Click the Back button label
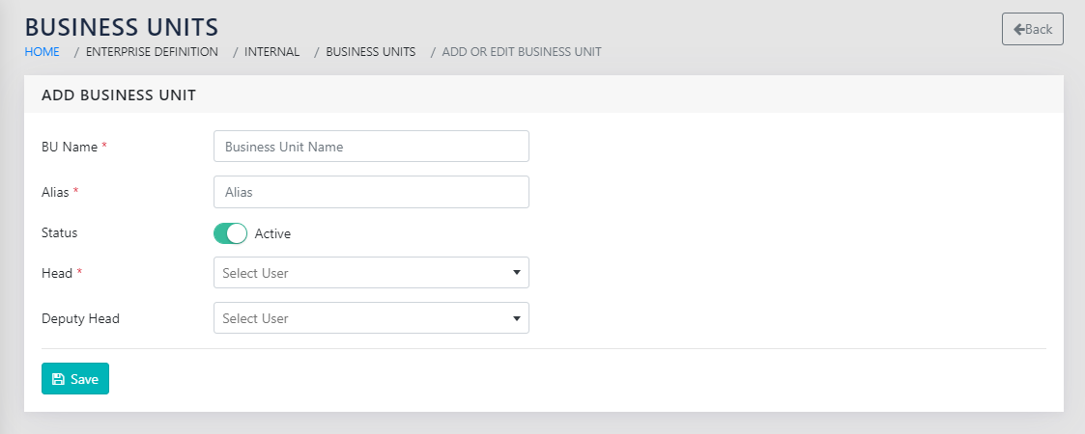The height and width of the screenshot is (434, 1085). click(x=1039, y=29)
